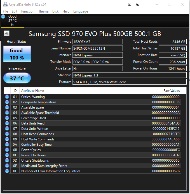This screenshot has height=194, width=190.
Task: Click the Serial Number field
Action: pos(98,48)
